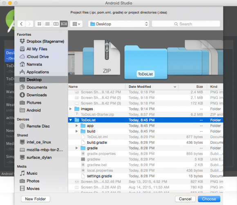Open Applications in sidebar
Screen dimensions: 237x205
pos(41,72)
